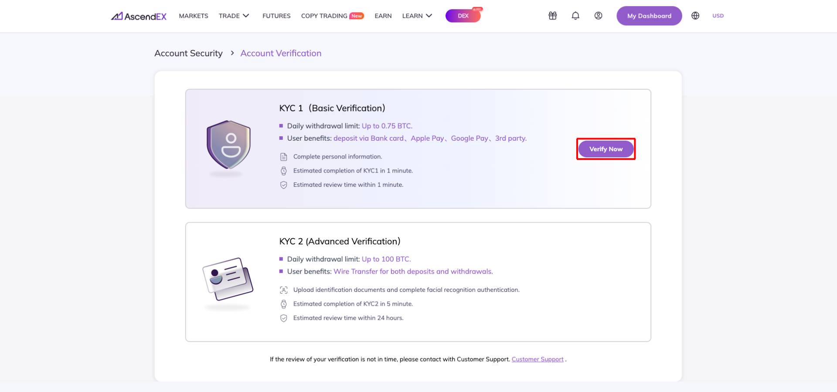Image resolution: width=837 pixels, height=392 pixels.
Task: Click the personal information document icon
Action: point(283,157)
